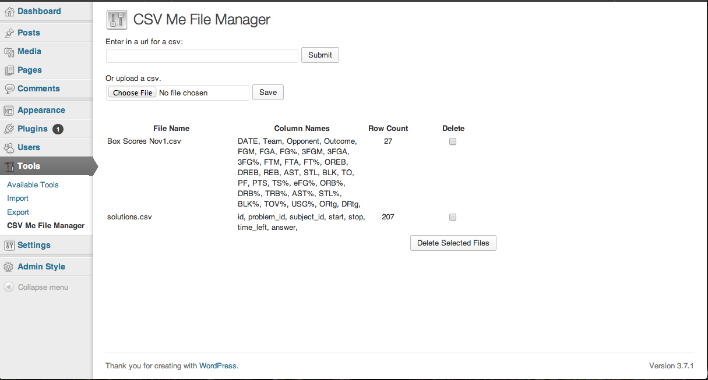Screen dimensions: 708x380
Task: Open the Export submenu item
Action: pyautogui.click(x=18, y=212)
